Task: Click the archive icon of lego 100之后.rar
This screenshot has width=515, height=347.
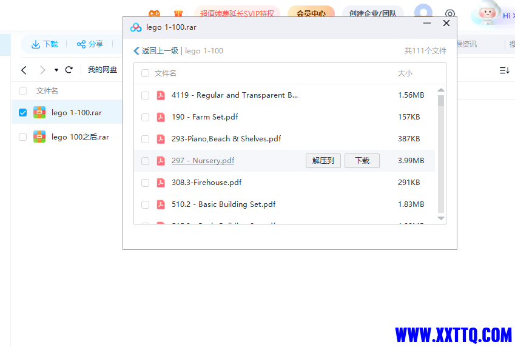Action: [39, 136]
